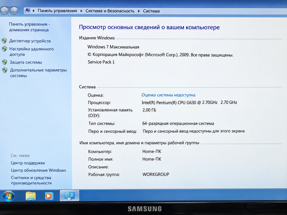Click the Описание: label
The image size is (287, 215).
tap(98, 167)
